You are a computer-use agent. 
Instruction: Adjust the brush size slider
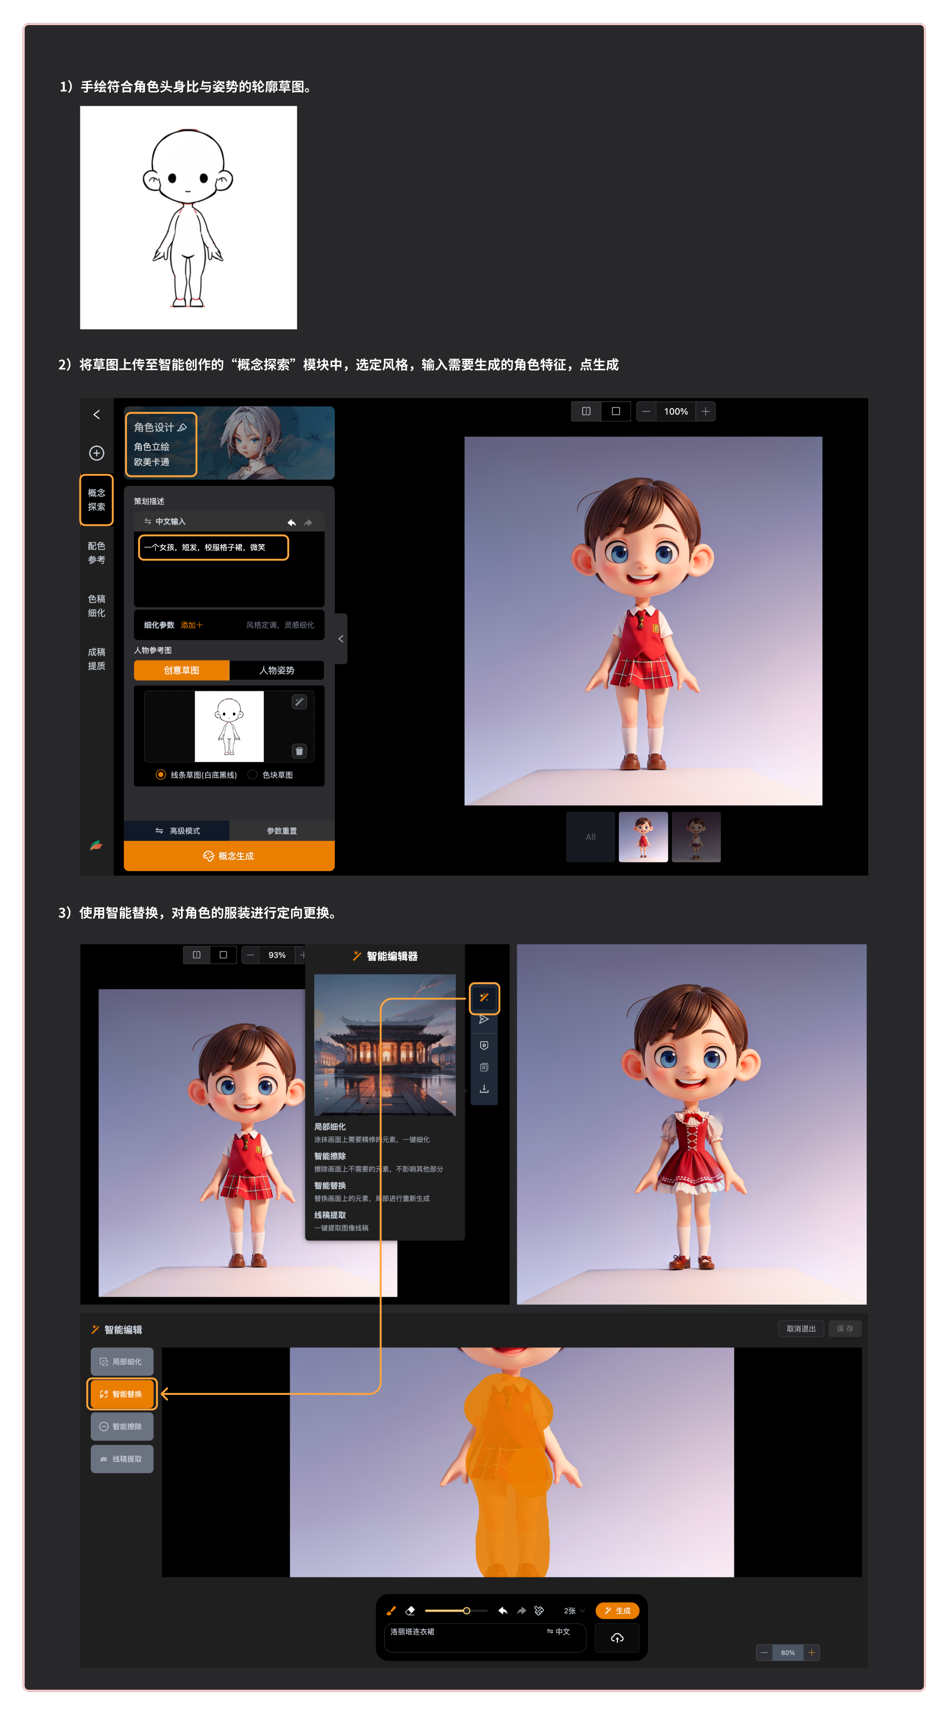point(466,1610)
